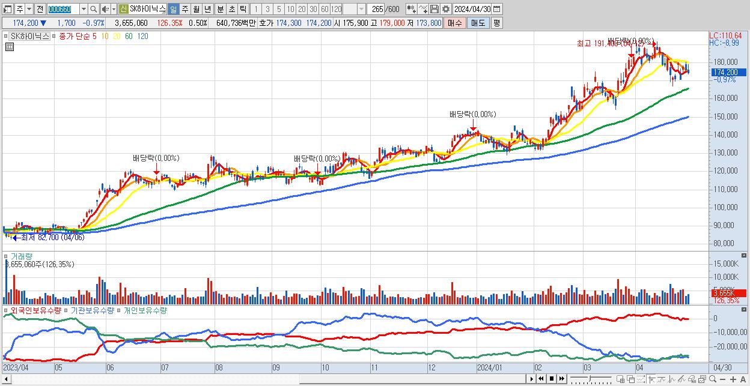Zoom out chart with minus icon

(x=723, y=379)
